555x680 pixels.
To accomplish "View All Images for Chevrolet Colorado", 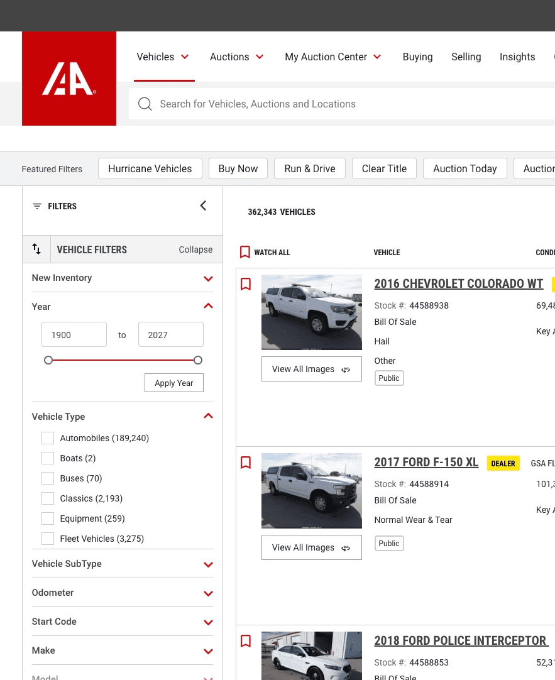I will pos(311,369).
